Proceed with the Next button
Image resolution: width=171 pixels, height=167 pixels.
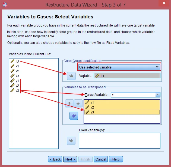(x=71, y=159)
